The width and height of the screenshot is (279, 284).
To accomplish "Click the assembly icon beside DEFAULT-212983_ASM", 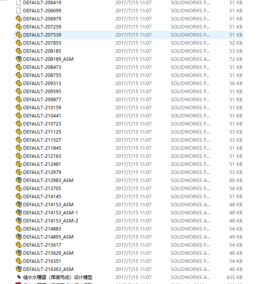I will [x=18, y=180].
